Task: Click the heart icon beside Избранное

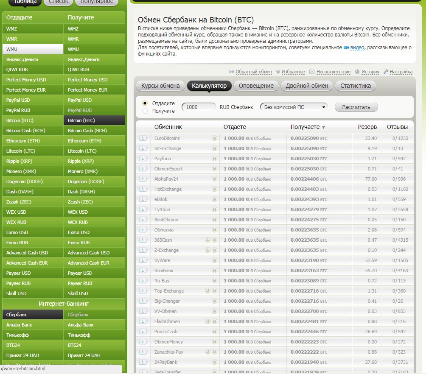Action: tap(278, 72)
